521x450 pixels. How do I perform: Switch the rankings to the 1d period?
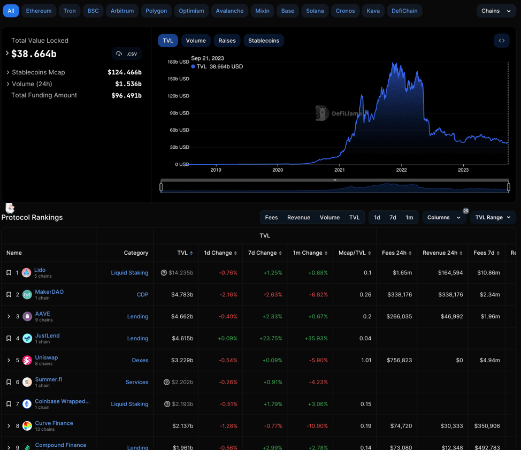pos(377,217)
